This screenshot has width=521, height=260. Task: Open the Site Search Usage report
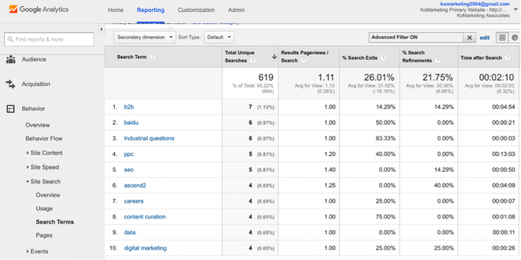(44, 209)
